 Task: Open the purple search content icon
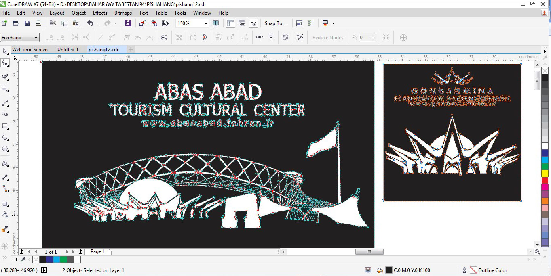pyautogui.click(x=128, y=23)
